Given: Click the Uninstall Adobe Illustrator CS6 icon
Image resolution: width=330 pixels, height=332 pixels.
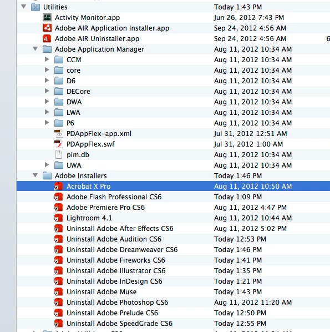Looking at the screenshot, I should click(59, 270).
